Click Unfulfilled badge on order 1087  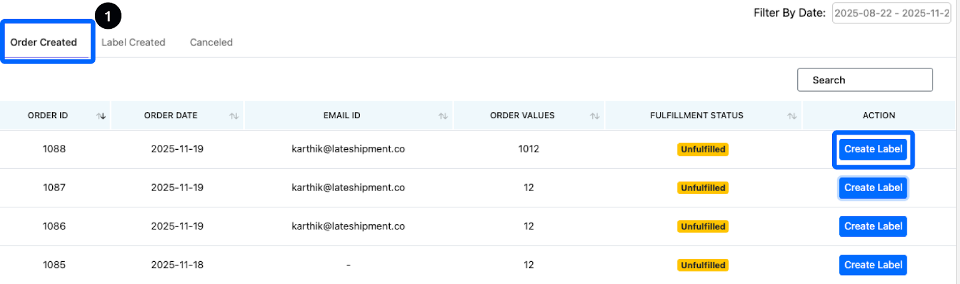pyautogui.click(x=703, y=188)
